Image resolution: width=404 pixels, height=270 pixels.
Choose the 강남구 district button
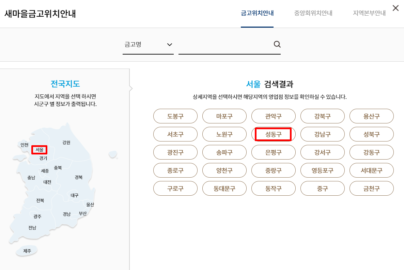coord(323,134)
